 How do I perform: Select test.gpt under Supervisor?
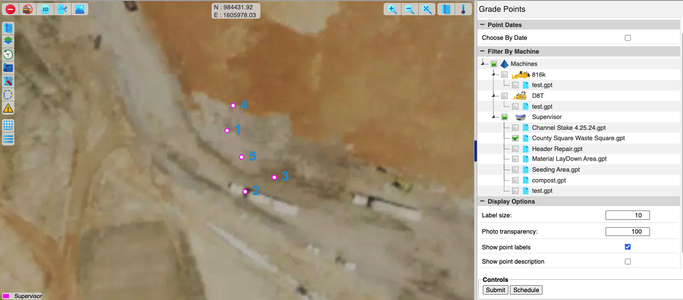542,191
